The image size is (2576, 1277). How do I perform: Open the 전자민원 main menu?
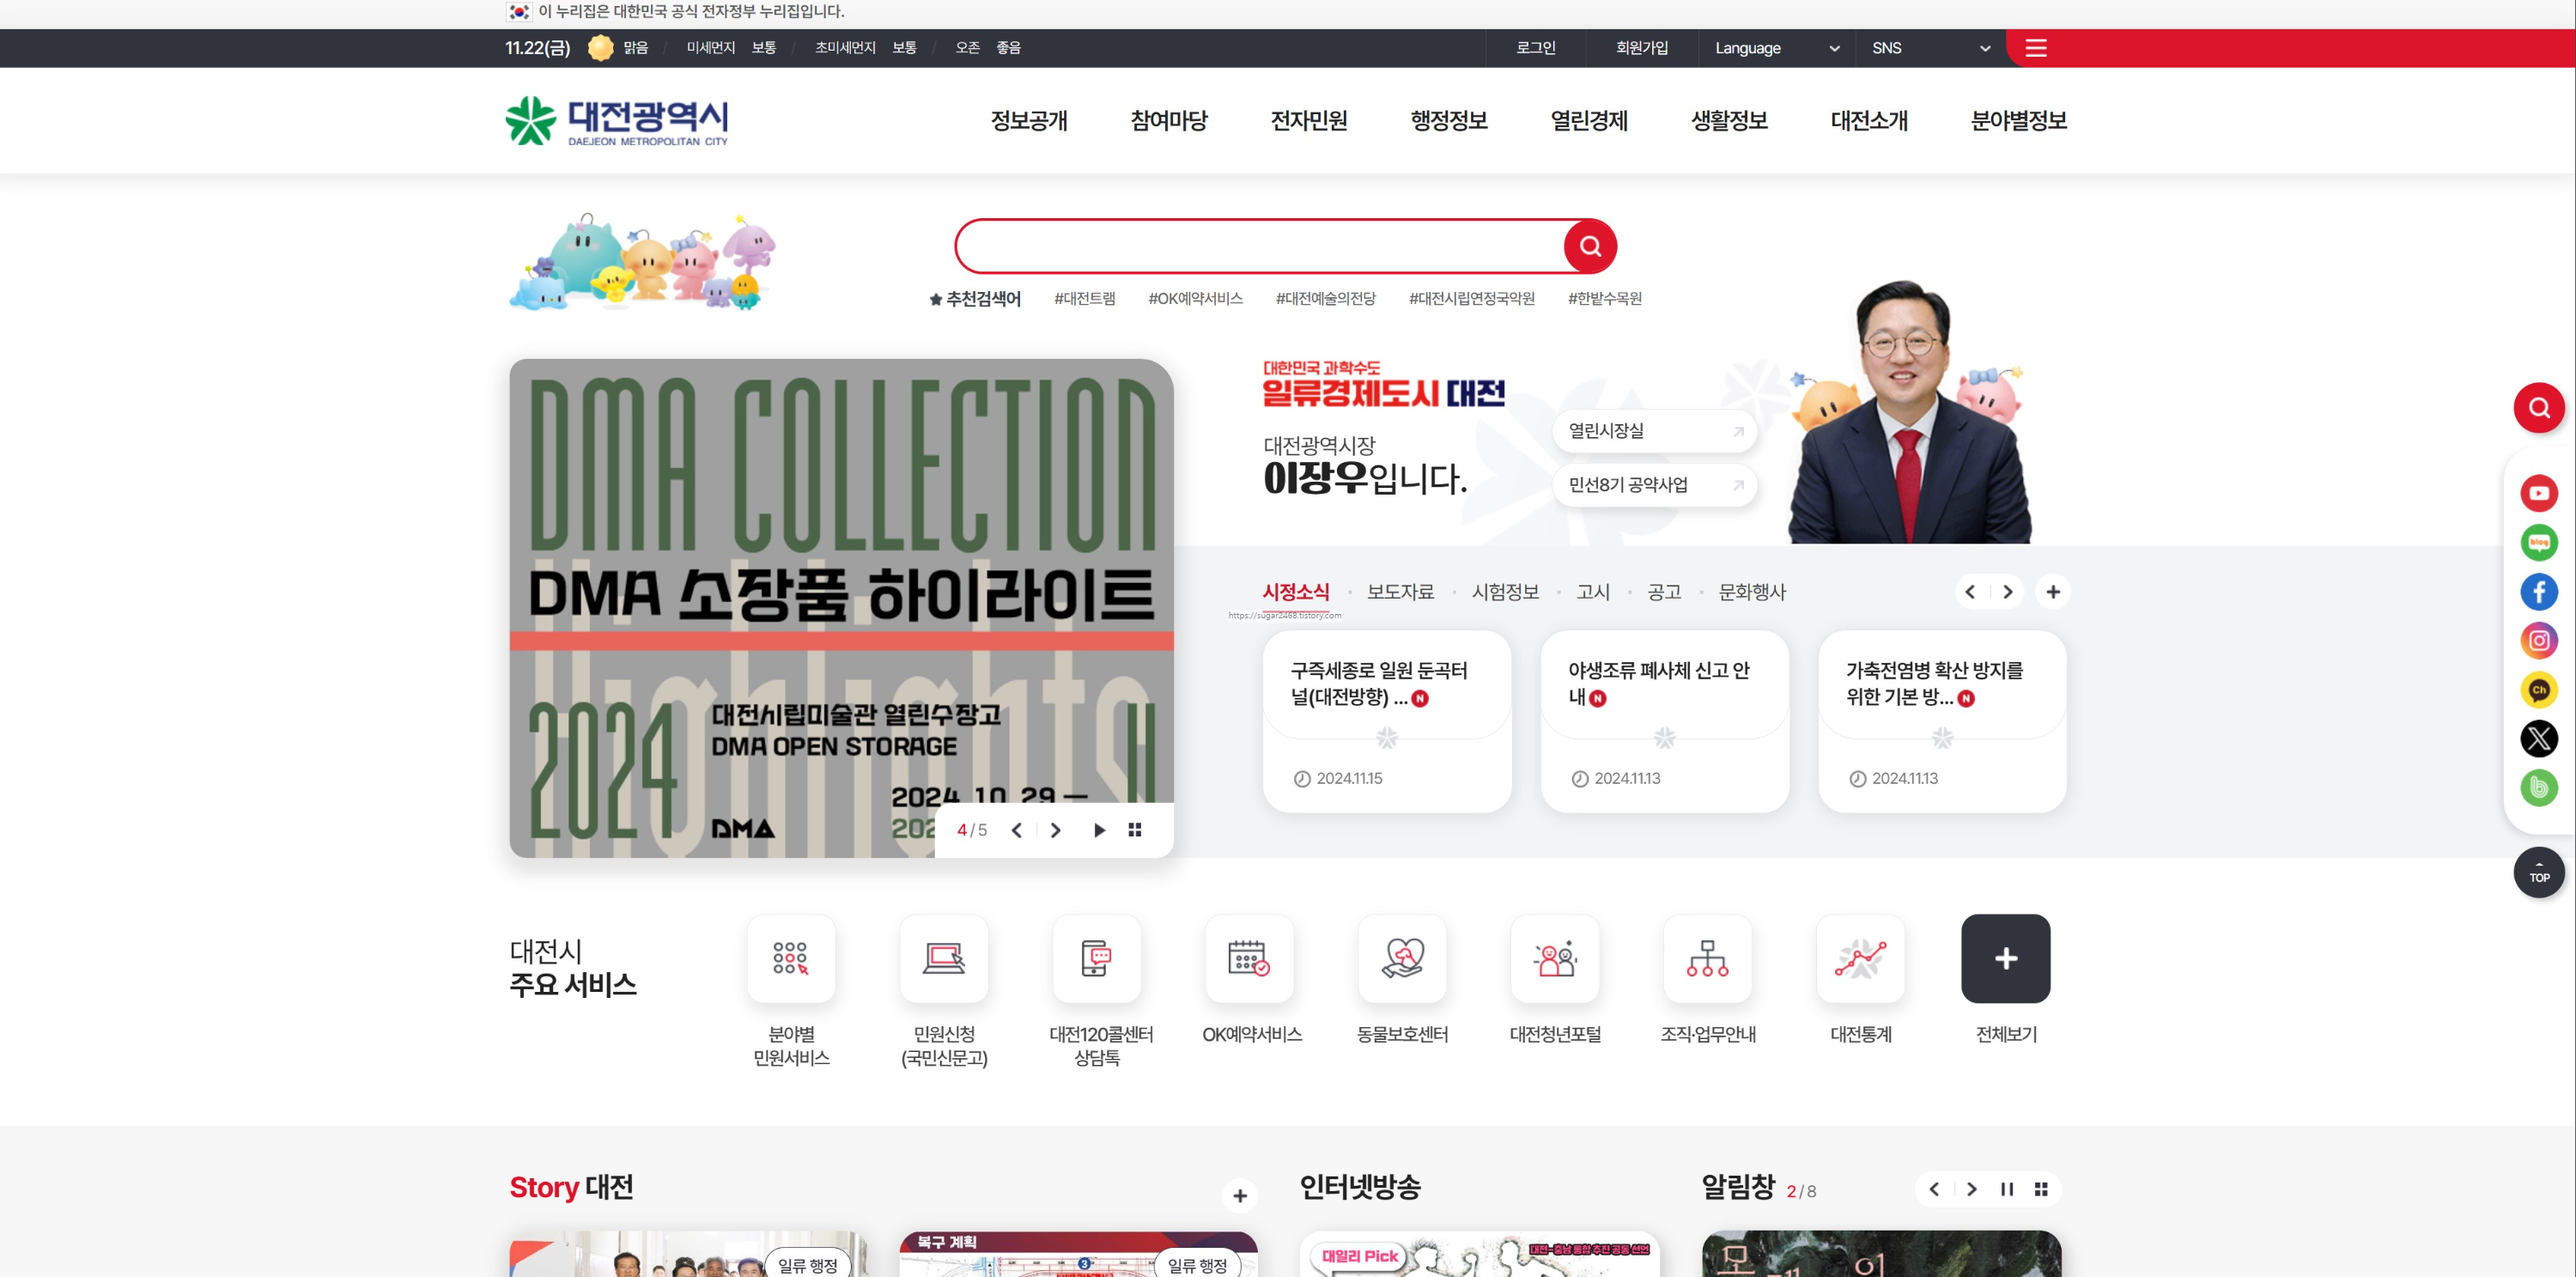(x=1308, y=121)
